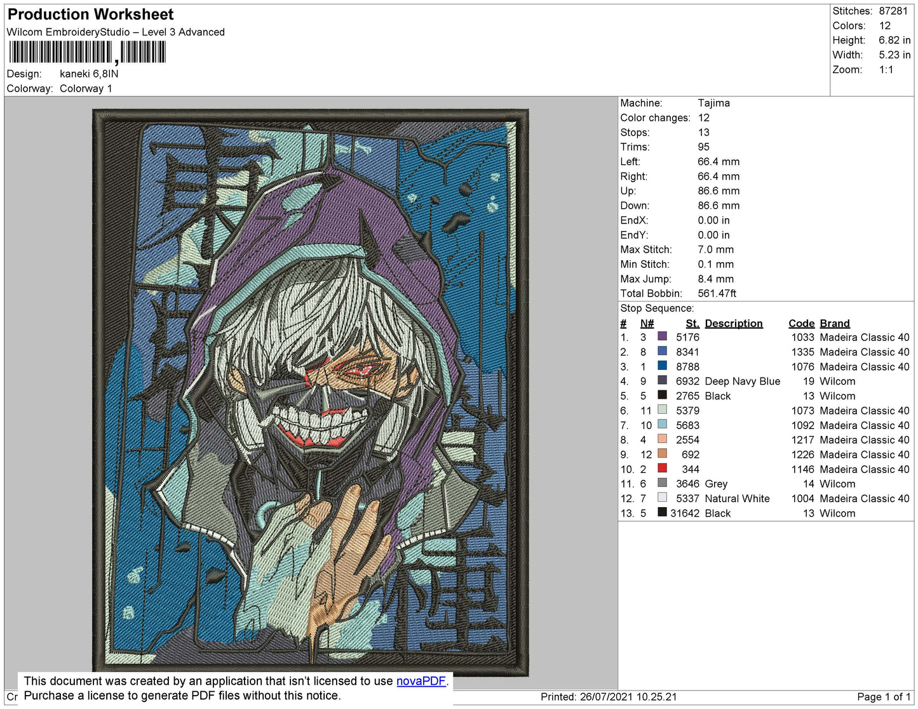Click the light teal swatch, code 1092

662,424
